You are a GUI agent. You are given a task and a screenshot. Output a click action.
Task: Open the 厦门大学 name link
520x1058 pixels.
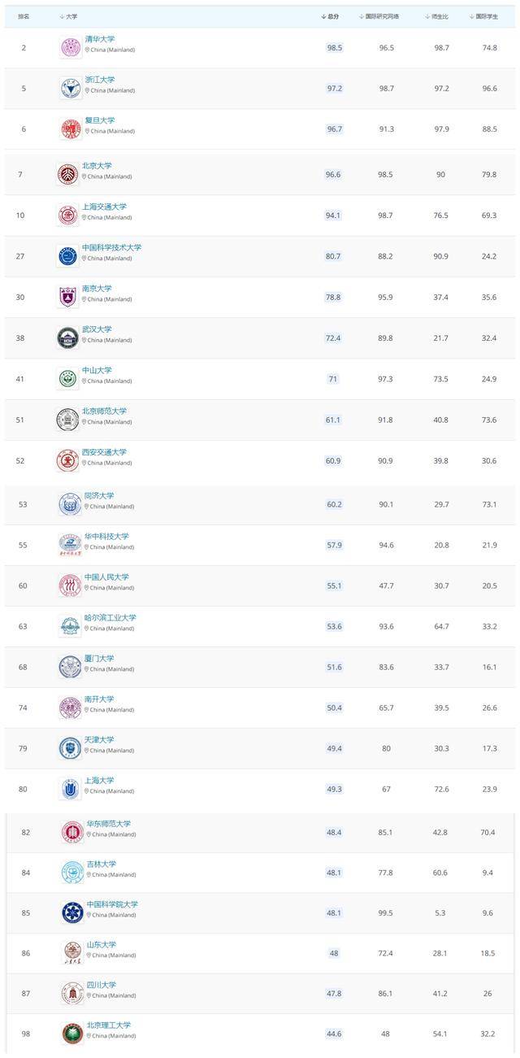click(x=99, y=658)
